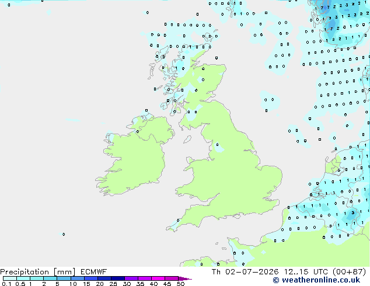Click the "50" legend value label

[x=180, y=284]
